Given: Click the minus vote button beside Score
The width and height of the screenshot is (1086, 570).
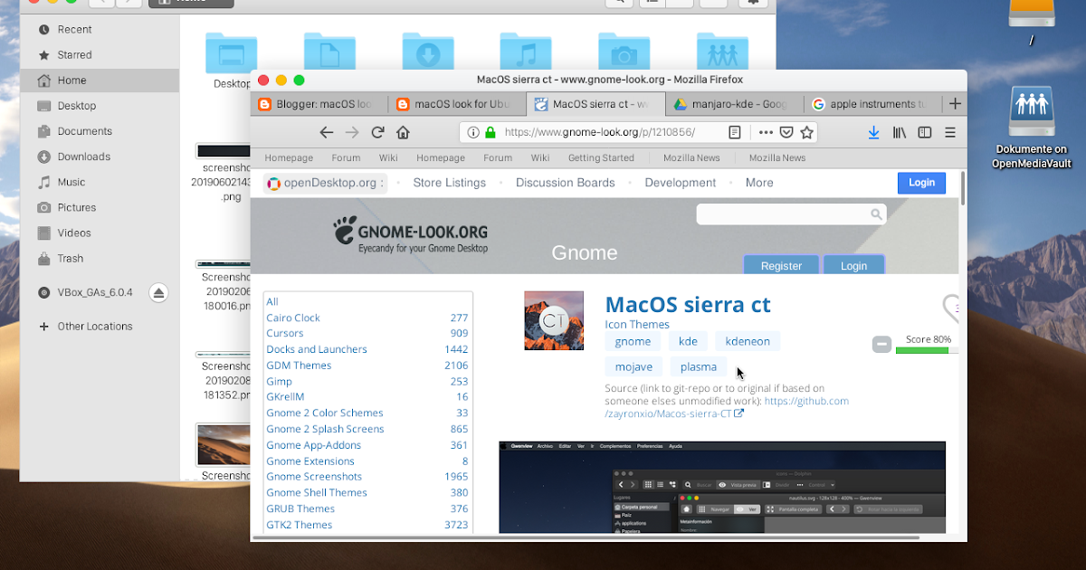Looking at the screenshot, I should coord(881,345).
